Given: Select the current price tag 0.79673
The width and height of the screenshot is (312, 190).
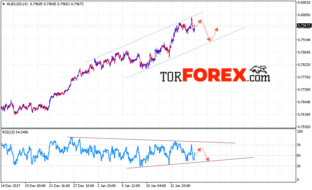Looking at the screenshot, I should click(x=304, y=26).
